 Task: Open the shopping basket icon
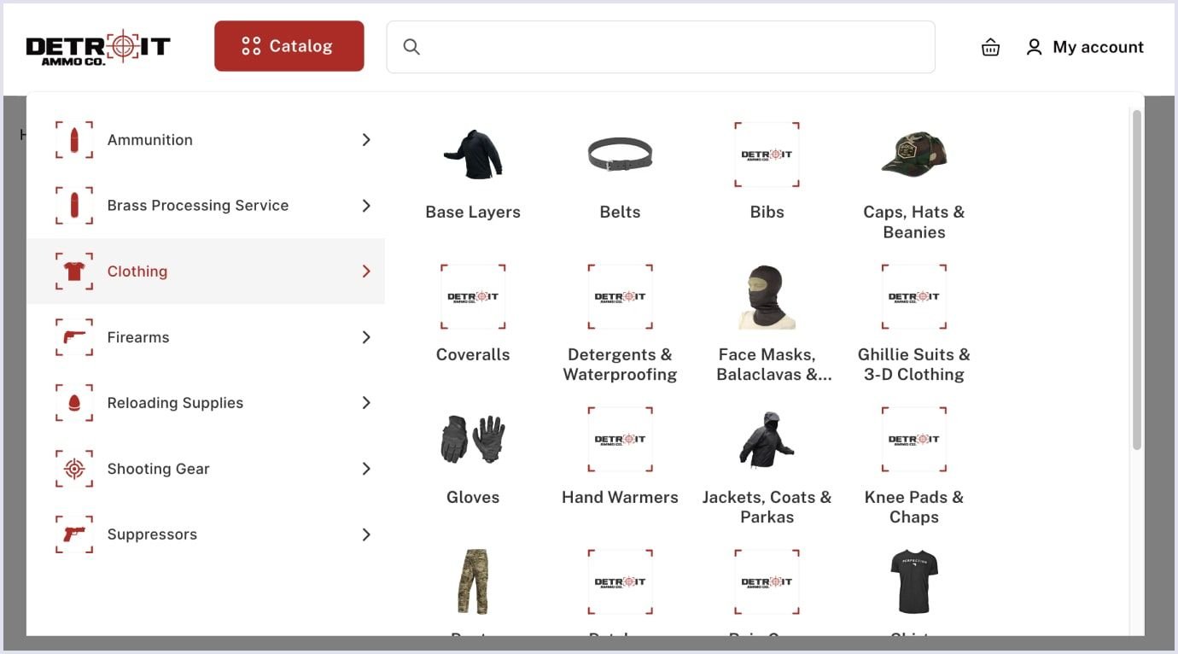990,47
